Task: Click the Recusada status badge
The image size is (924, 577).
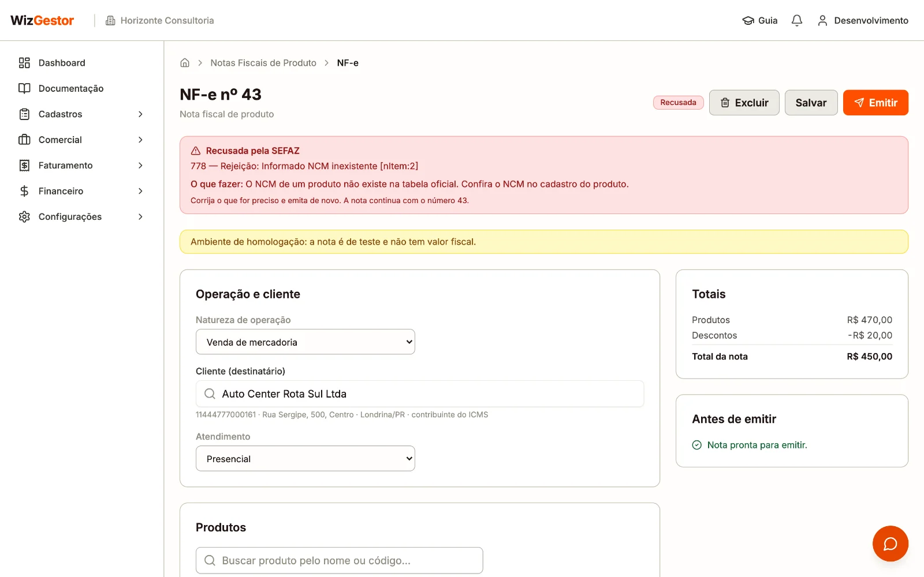Action: coord(679,103)
